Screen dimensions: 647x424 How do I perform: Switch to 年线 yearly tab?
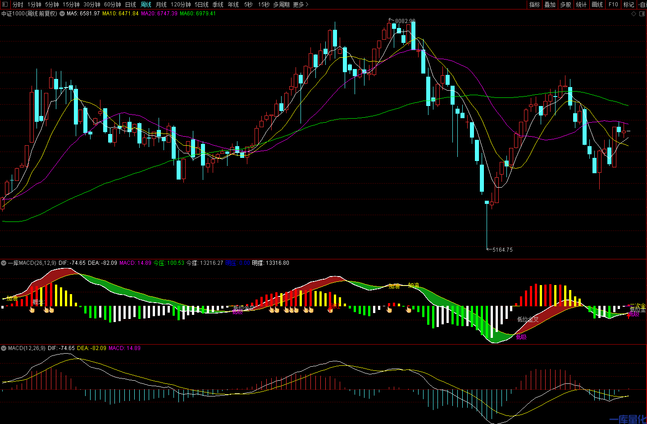tap(233, 5)
